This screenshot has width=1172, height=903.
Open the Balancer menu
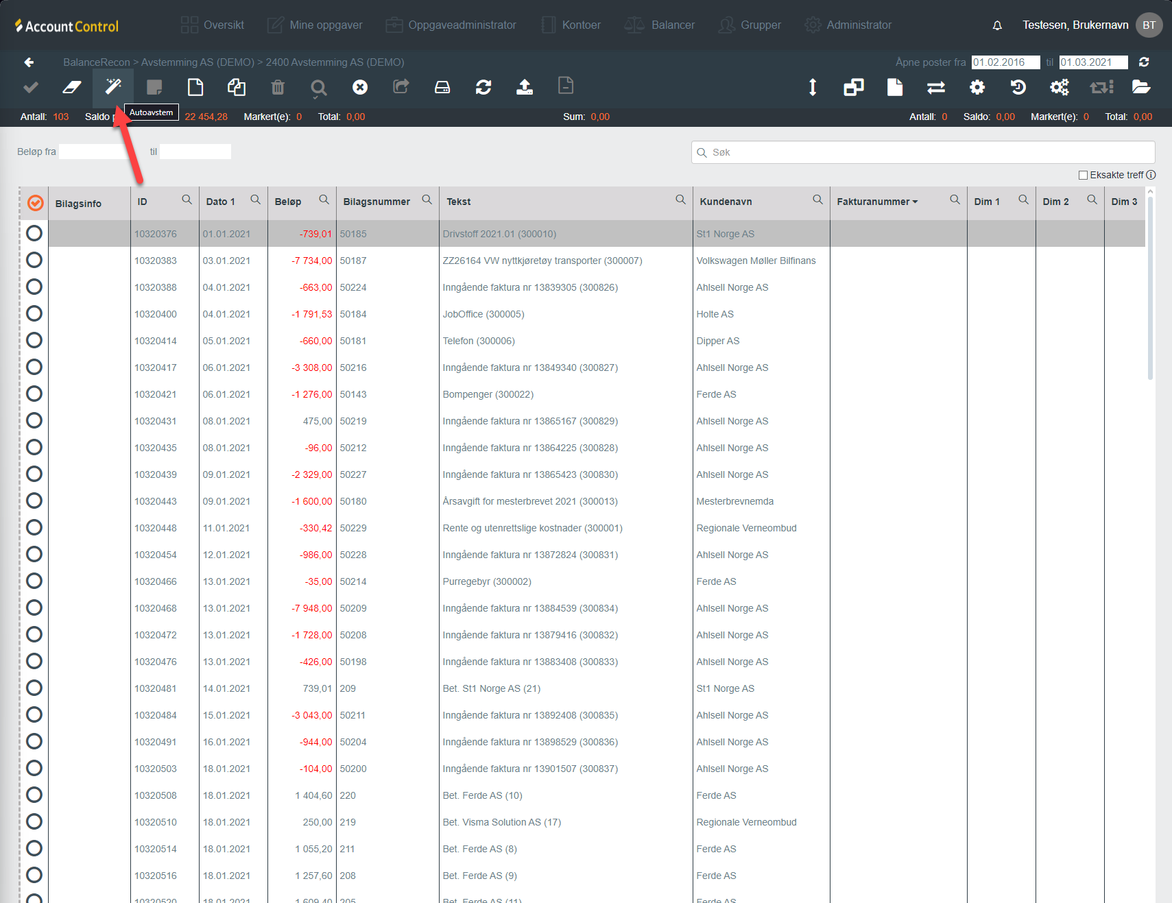[660, 25]
